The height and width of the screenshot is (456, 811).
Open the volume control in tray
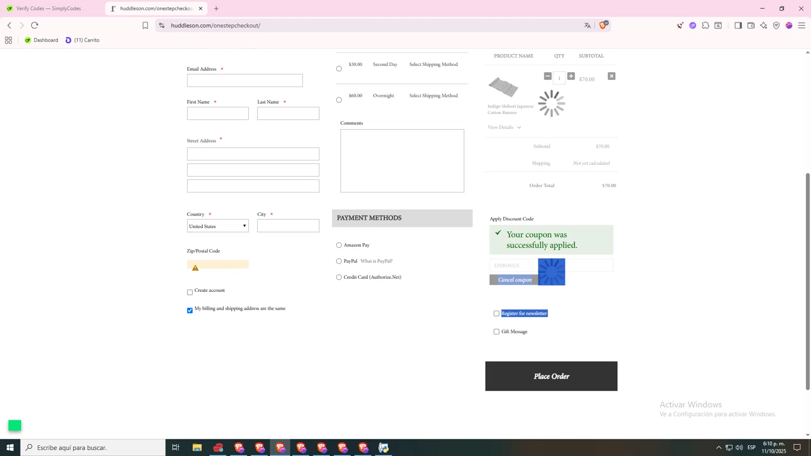(x=739, y=447)
